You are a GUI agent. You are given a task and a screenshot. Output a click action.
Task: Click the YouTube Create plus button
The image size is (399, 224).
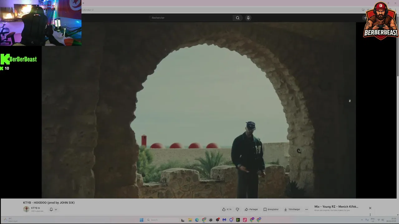(365, 18)
